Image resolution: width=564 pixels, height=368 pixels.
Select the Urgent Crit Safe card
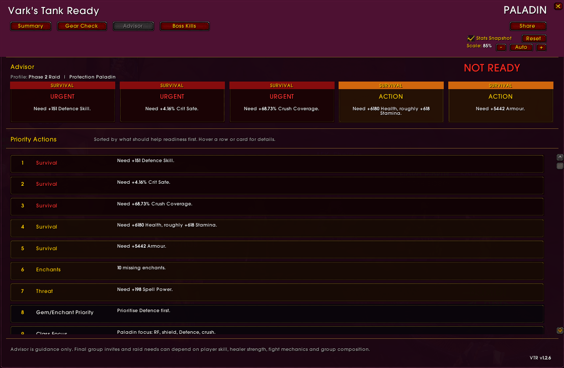(172, 102)
